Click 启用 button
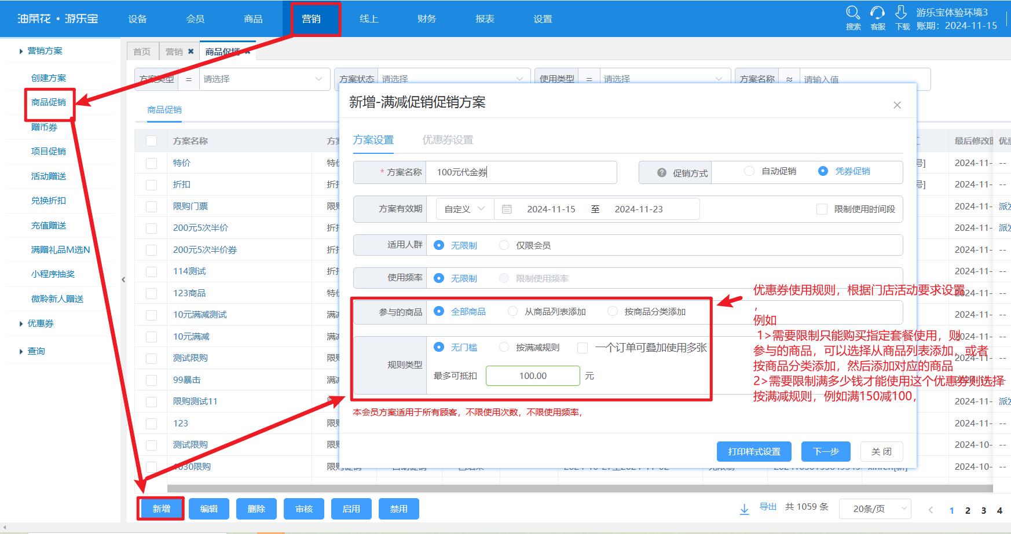 point(351,509)
